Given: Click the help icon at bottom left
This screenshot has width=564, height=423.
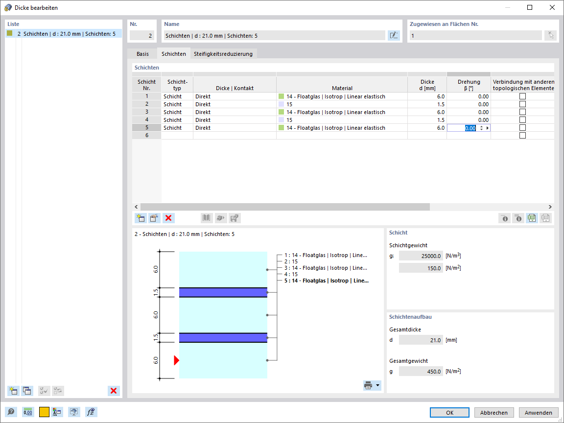Looking at the screenshot, I should click(x=11, y=412).
